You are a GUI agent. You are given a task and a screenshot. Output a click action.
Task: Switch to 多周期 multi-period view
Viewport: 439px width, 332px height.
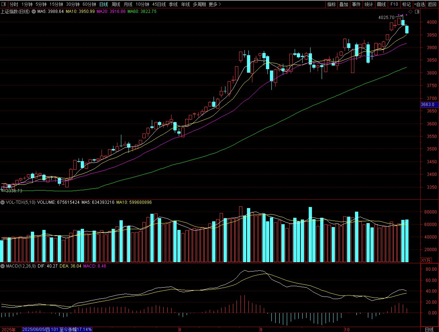(199, 4)
